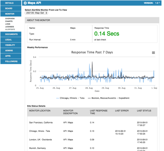Open the Followers sidebar tab
The image size is (164, 151).
point(11,61)
